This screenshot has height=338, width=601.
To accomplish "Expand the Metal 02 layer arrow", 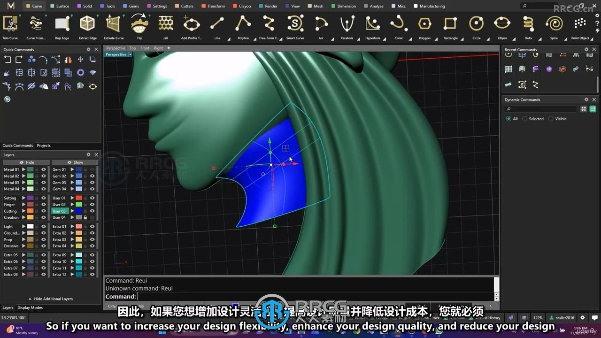I will click(x=24, y=176).
